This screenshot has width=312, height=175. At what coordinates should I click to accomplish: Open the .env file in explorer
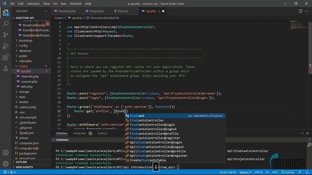point(31,112)
